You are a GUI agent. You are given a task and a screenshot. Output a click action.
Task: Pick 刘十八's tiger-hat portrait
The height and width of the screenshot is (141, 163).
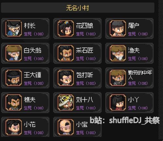[66, 103]
